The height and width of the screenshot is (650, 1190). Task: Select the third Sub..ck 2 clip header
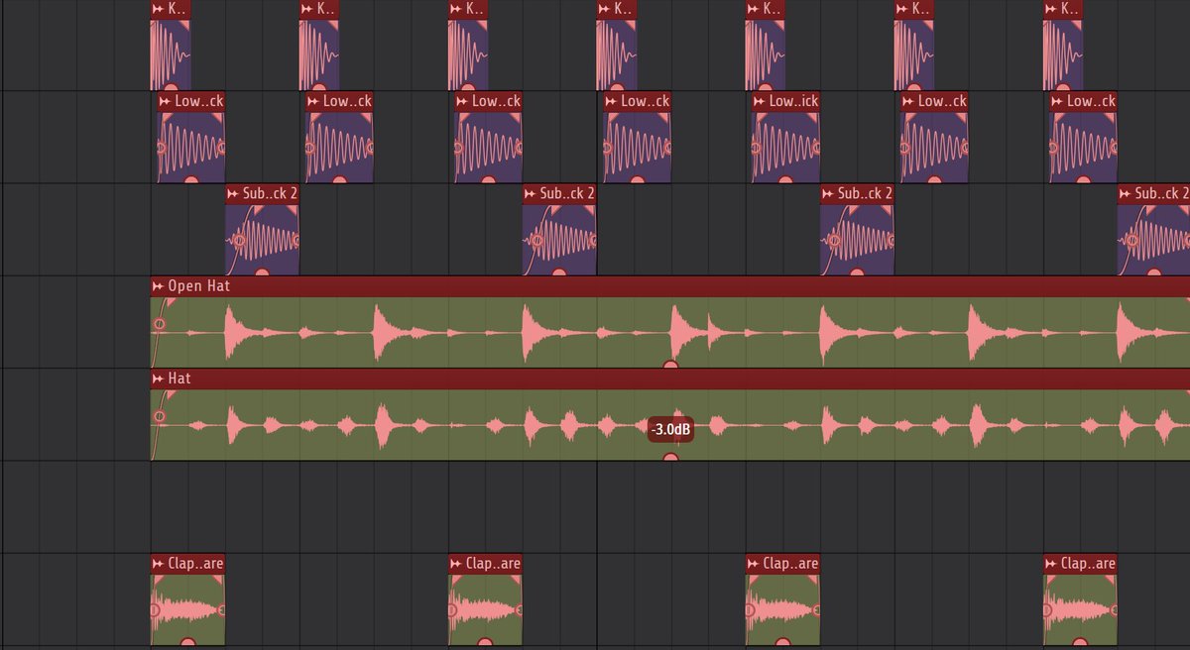click(x=857, y=193)
